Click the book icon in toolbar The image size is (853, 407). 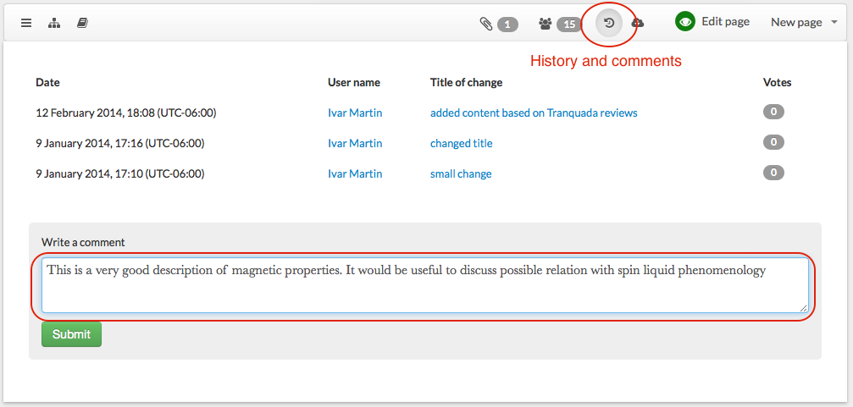point(83,23)
